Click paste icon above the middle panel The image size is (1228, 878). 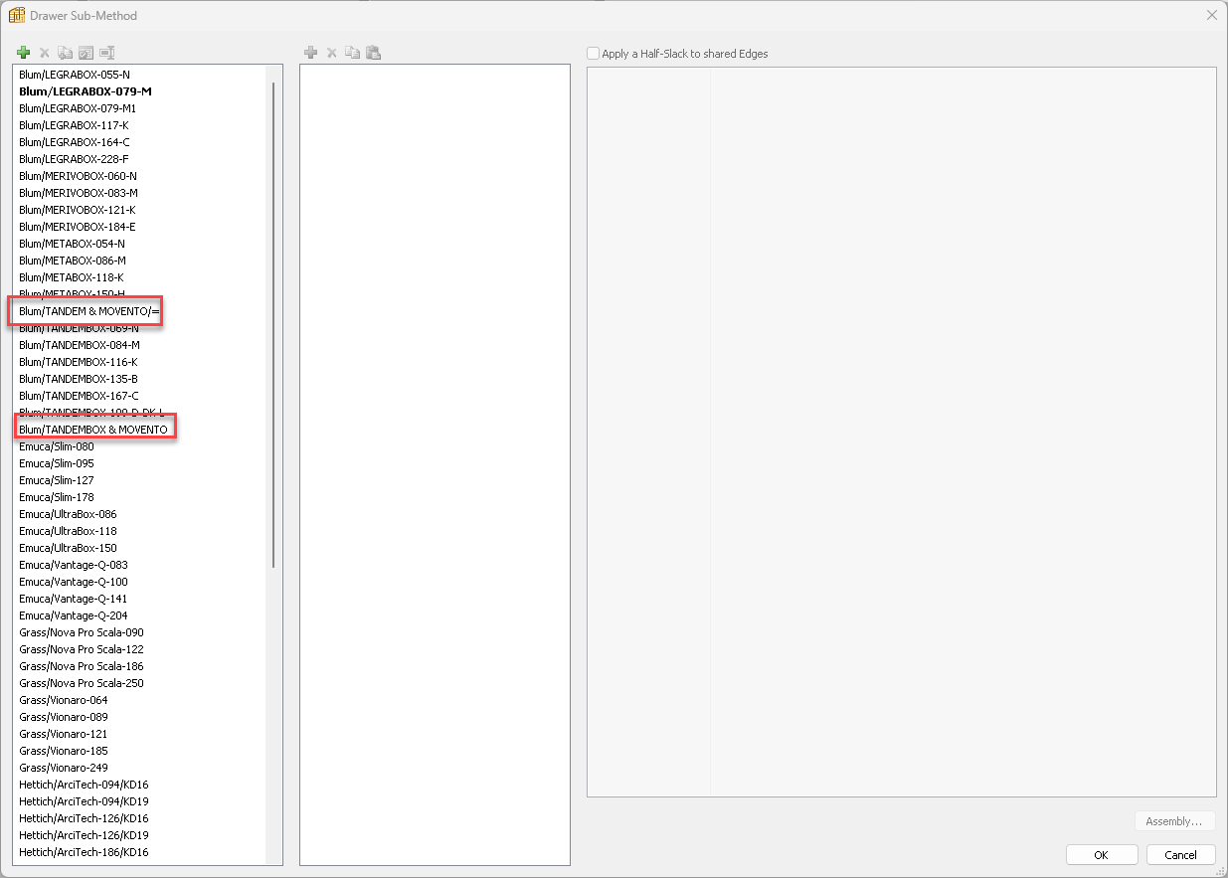pos(373,53)
